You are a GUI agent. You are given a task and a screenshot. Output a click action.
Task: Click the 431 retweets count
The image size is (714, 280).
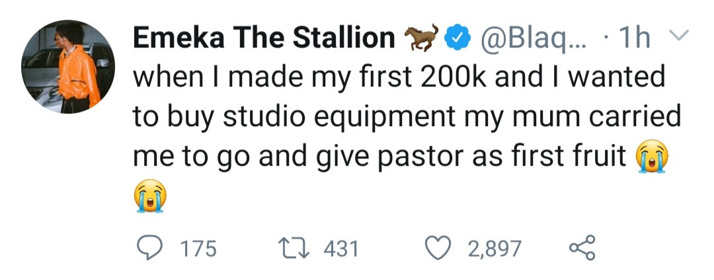pyautogui.click(x=340, y=249)
